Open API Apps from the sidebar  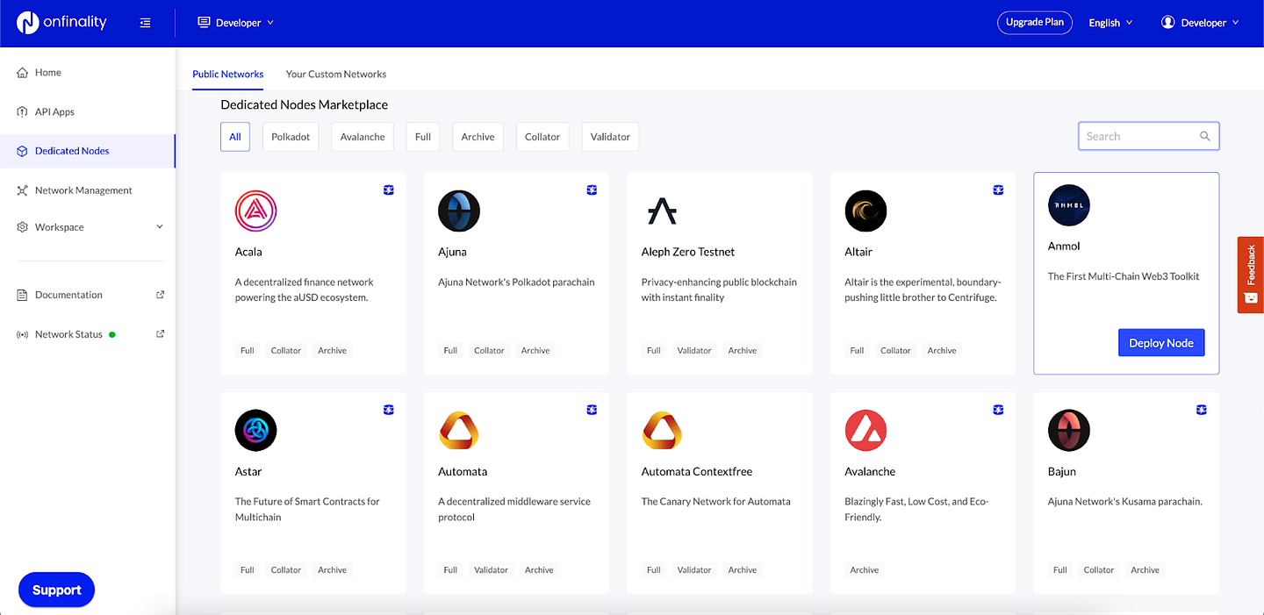pyautogui.click(x=54, y=111)
